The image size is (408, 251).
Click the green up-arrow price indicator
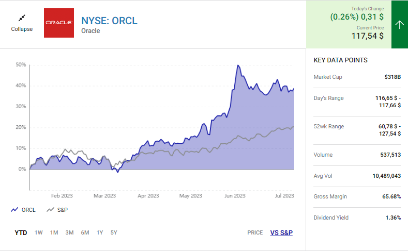[399, 24]
